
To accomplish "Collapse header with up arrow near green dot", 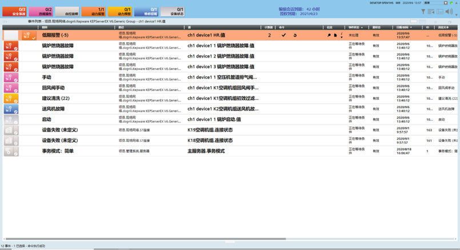I will pyautogui.click(x=457, y=3).
